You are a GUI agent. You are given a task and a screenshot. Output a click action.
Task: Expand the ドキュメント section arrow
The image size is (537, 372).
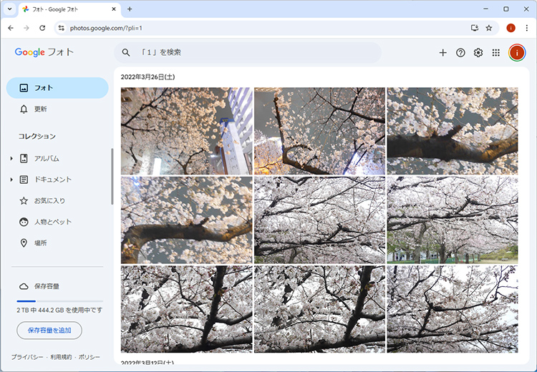(x=11, y=180)
